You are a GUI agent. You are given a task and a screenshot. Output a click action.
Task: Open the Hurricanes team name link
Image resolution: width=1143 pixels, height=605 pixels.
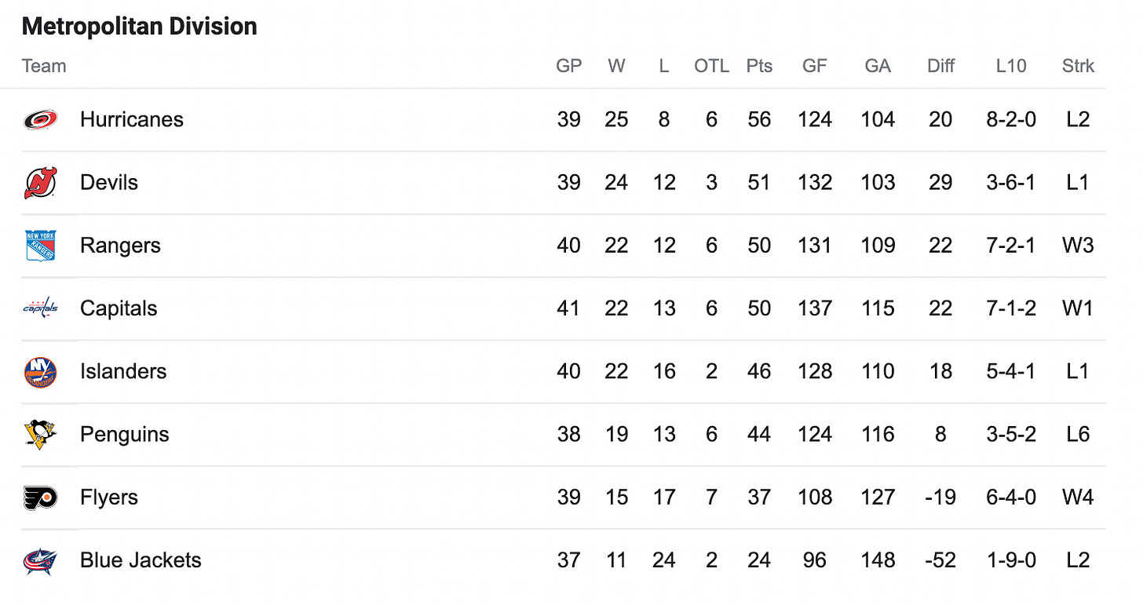pyautogui.click(x=132, y=120)
